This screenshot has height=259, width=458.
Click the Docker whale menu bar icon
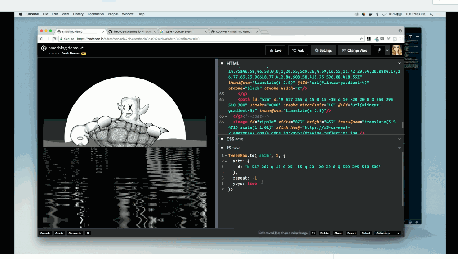point(370,14)
